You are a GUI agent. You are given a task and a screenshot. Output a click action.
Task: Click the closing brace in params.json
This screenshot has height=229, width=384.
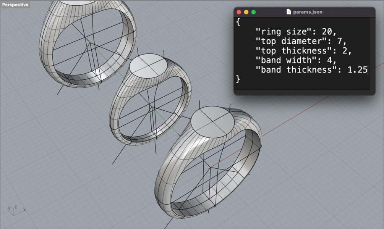[238, 79]
